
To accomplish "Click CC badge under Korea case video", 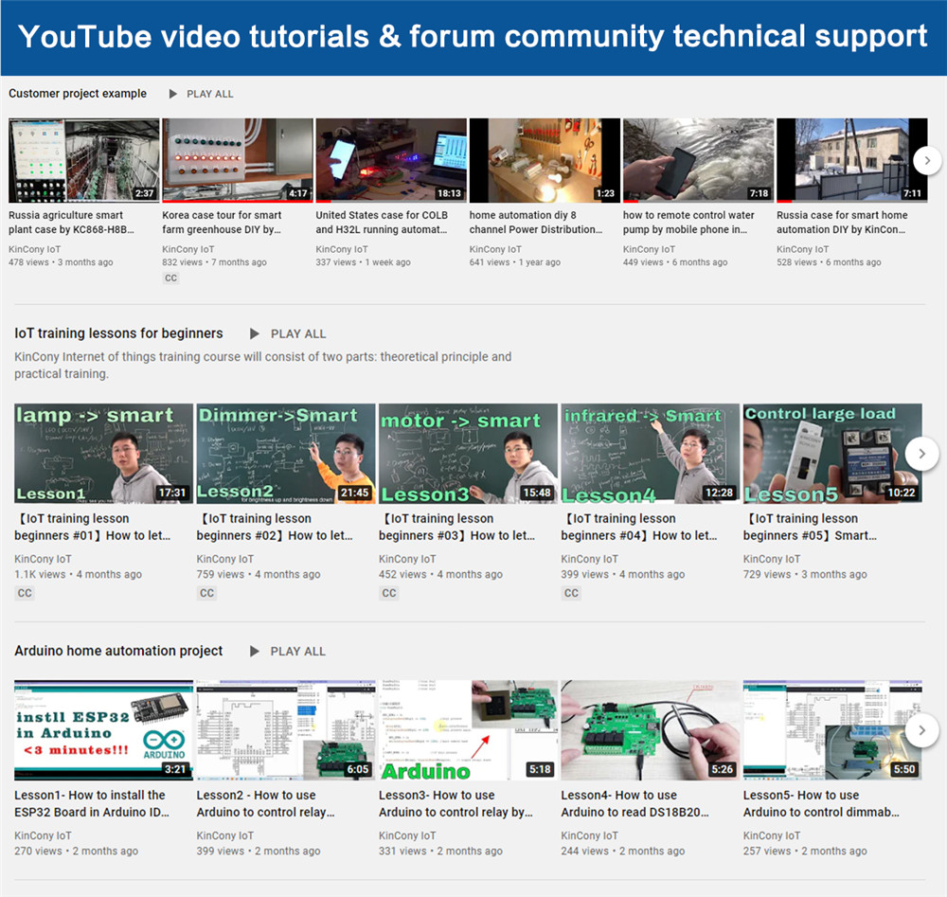I will (170, 278).
